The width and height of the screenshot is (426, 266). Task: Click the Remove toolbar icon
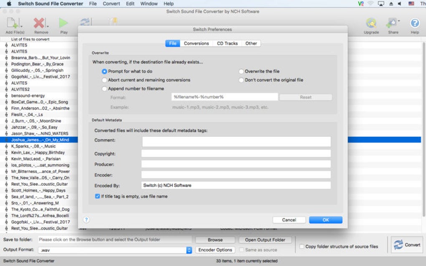tap(39, 23)
